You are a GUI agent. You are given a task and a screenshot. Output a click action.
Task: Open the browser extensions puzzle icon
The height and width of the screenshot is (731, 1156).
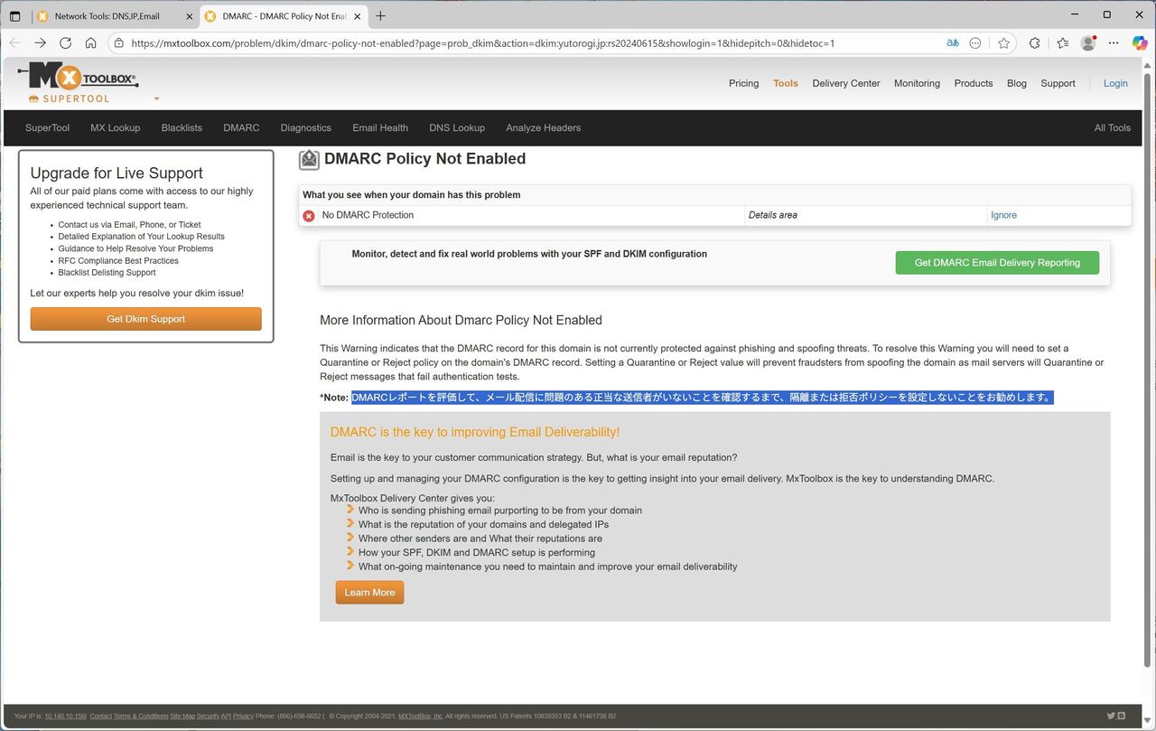[x=1034, y=42]
